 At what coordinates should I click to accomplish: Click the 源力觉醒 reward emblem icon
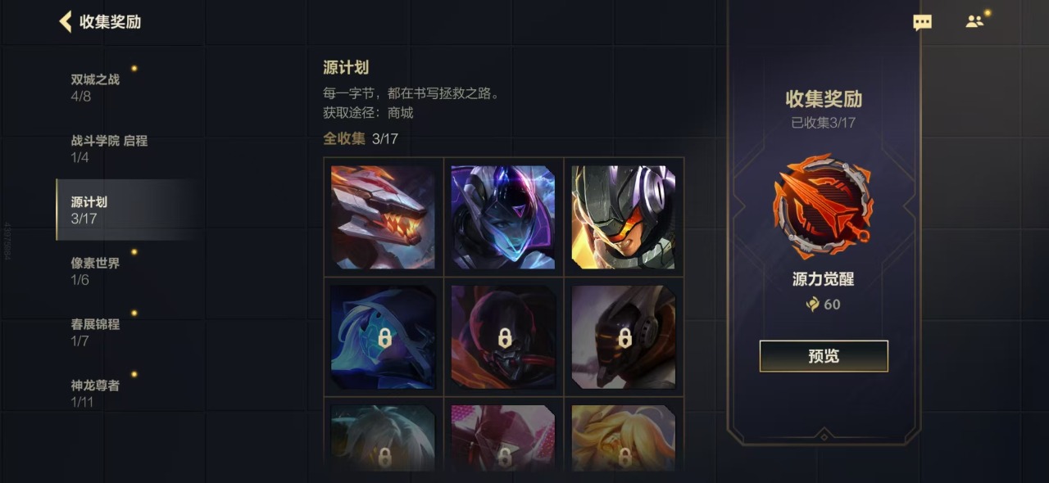tap(823, 206)
